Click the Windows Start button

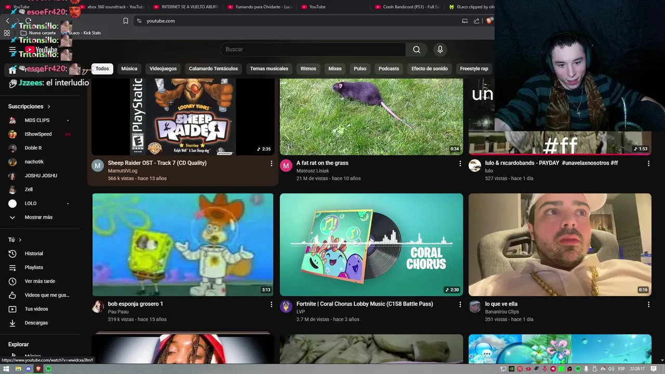click(x=7, y=369)
